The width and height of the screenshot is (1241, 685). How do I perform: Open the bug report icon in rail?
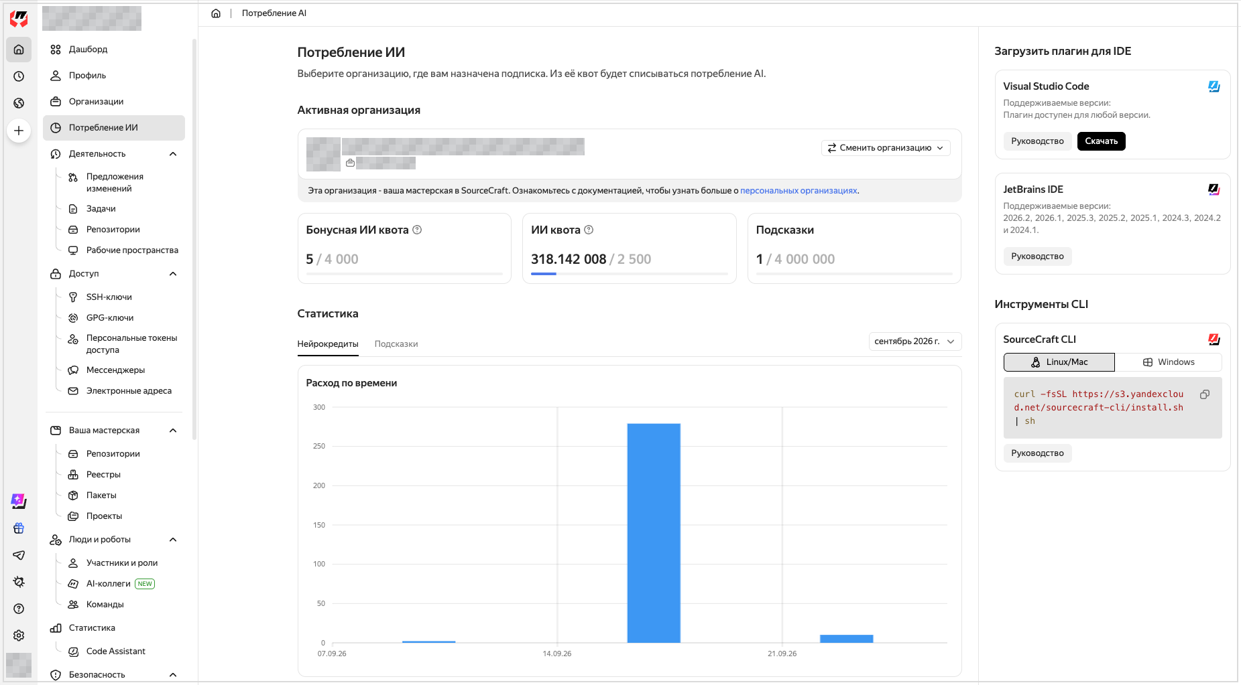pos(19,582)
